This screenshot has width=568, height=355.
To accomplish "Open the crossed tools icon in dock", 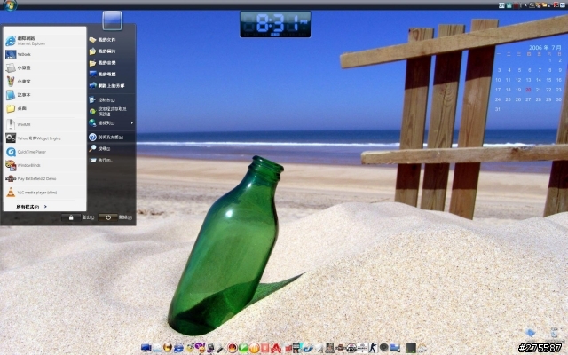I will (x=221, y=348).
